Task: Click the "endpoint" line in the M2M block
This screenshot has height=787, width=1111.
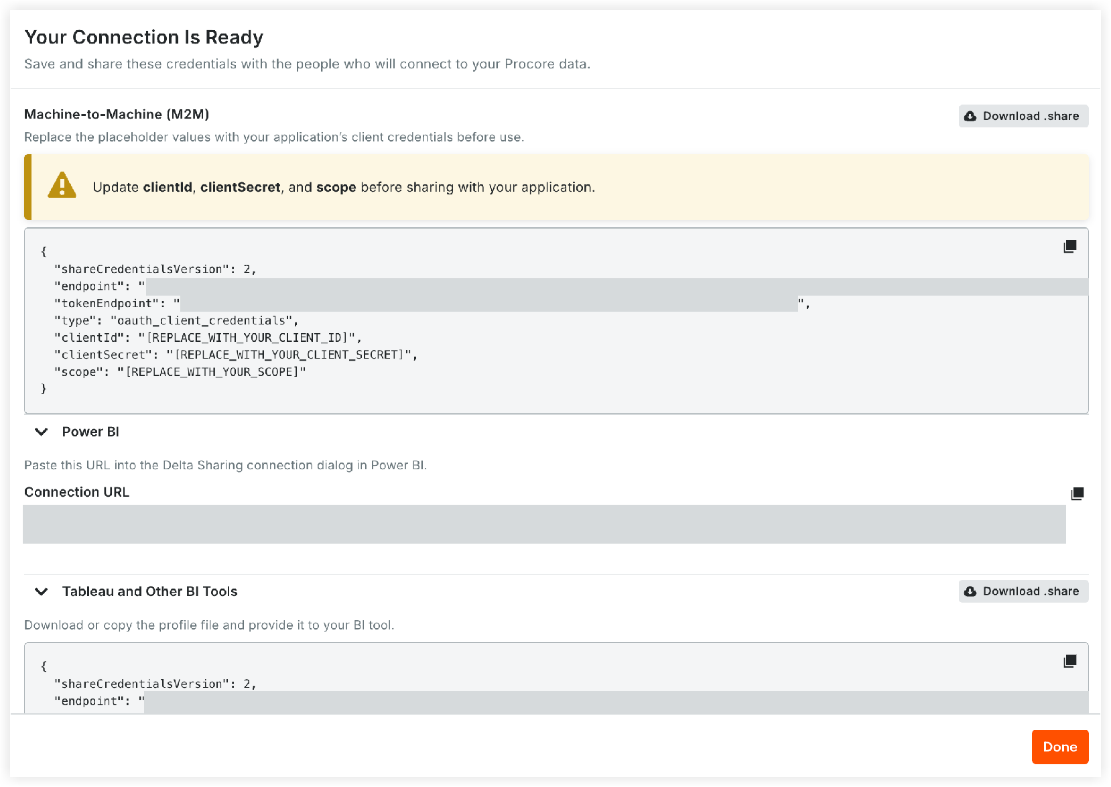Action: (571, 286)
